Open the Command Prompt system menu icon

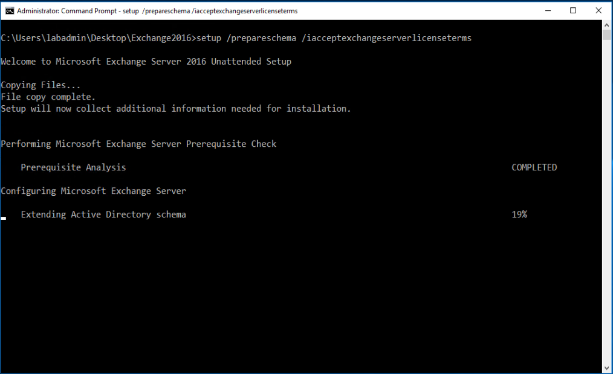tap(10, 11)
